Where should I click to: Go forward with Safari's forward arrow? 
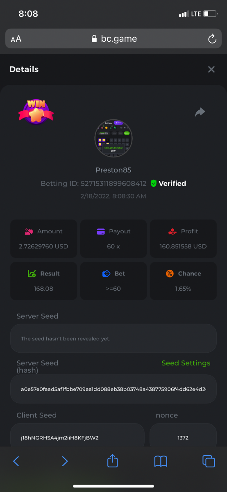coord(65,461)
